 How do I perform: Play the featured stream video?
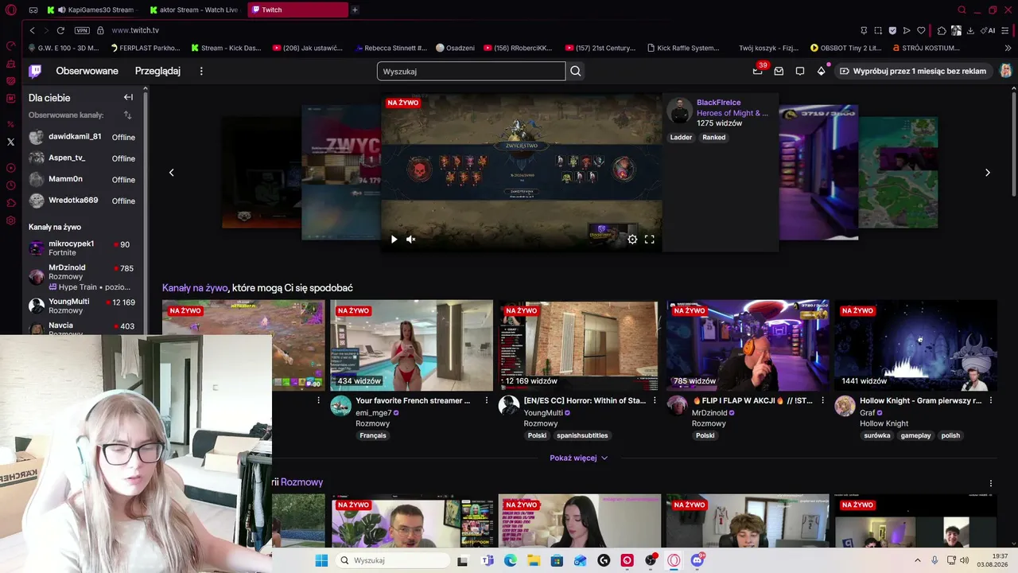[x=394, y=239]
